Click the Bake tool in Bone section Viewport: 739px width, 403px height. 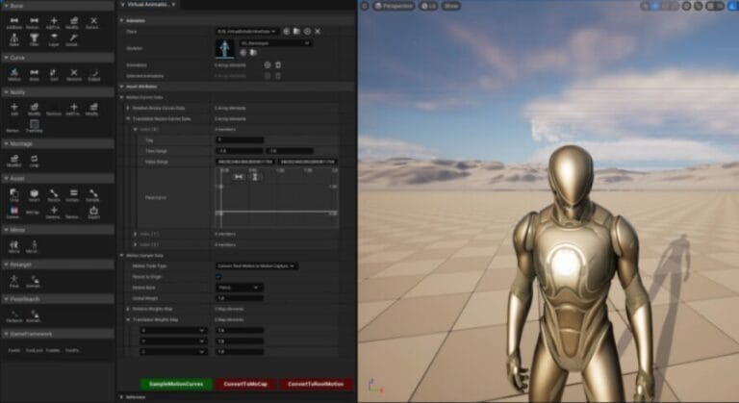[x=14, y=40]
